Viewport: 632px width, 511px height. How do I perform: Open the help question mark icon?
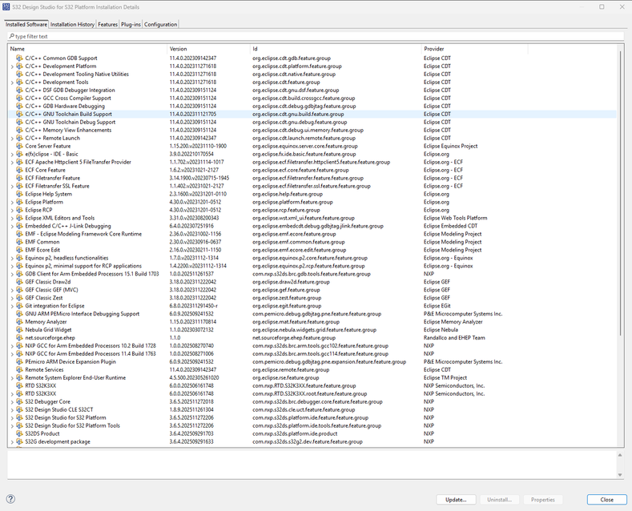(x=11, y=499)
